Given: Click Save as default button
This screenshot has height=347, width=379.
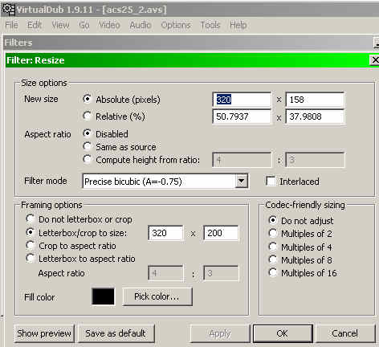Looking at the screenshot, I should 116,333.
